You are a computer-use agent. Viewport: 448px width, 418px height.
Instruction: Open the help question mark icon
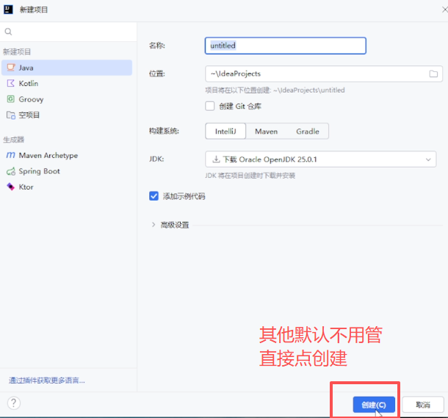coord(13,403)
